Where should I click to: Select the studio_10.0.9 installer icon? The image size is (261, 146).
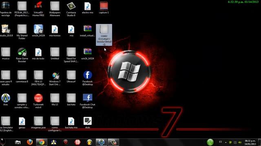click(6, 31)
